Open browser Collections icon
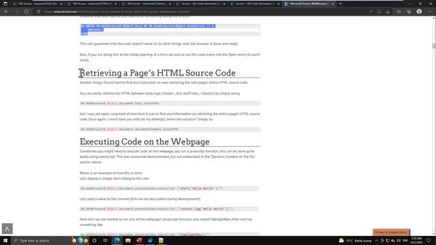This screenshot has height=245, width=436. click(x=409, y=12)
